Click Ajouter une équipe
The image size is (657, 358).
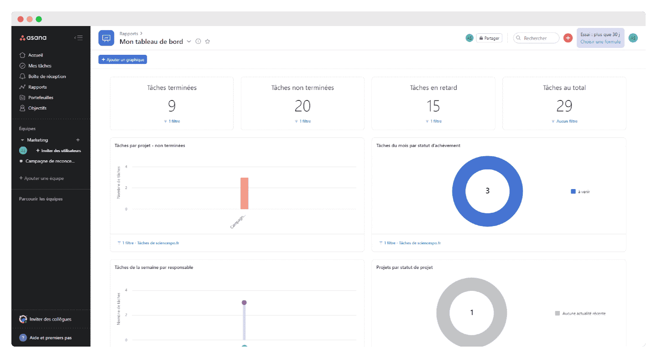[x=42, y=178]
